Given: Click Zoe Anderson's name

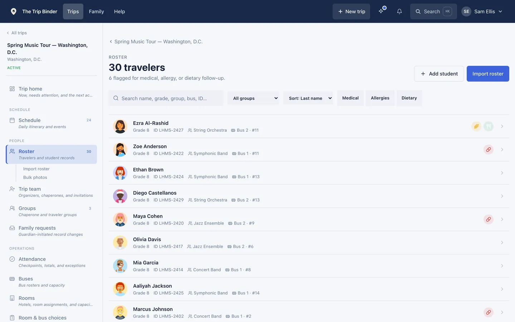Looking at the screenshot, I should (x=150, y=146).
